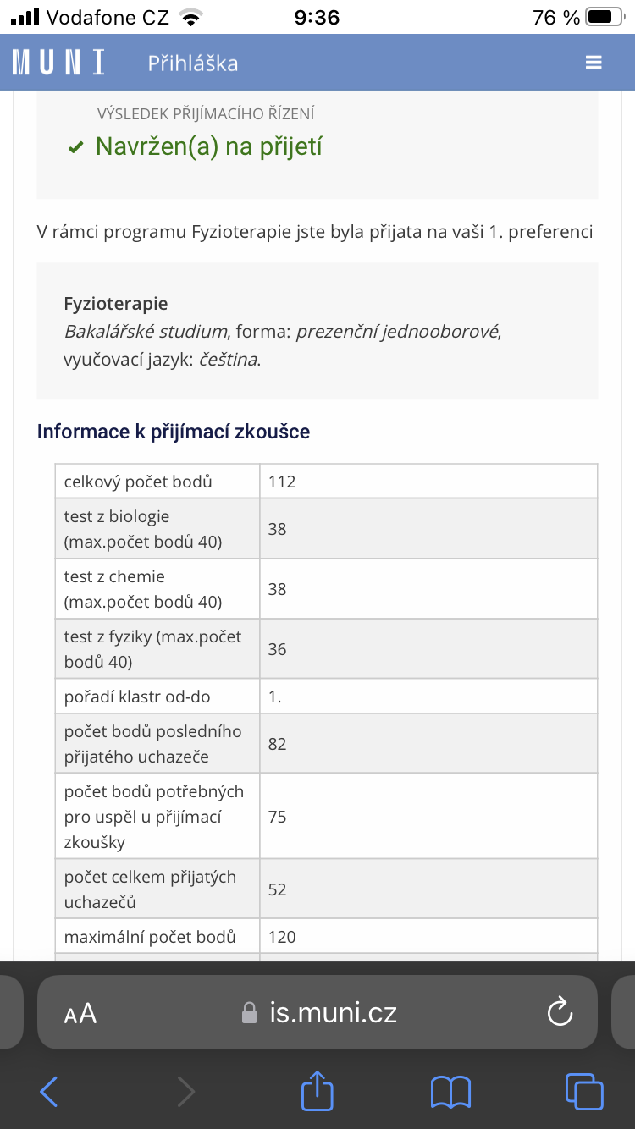
Task: Tap the is.muni.cz address field
Action: coord(332,1012)
